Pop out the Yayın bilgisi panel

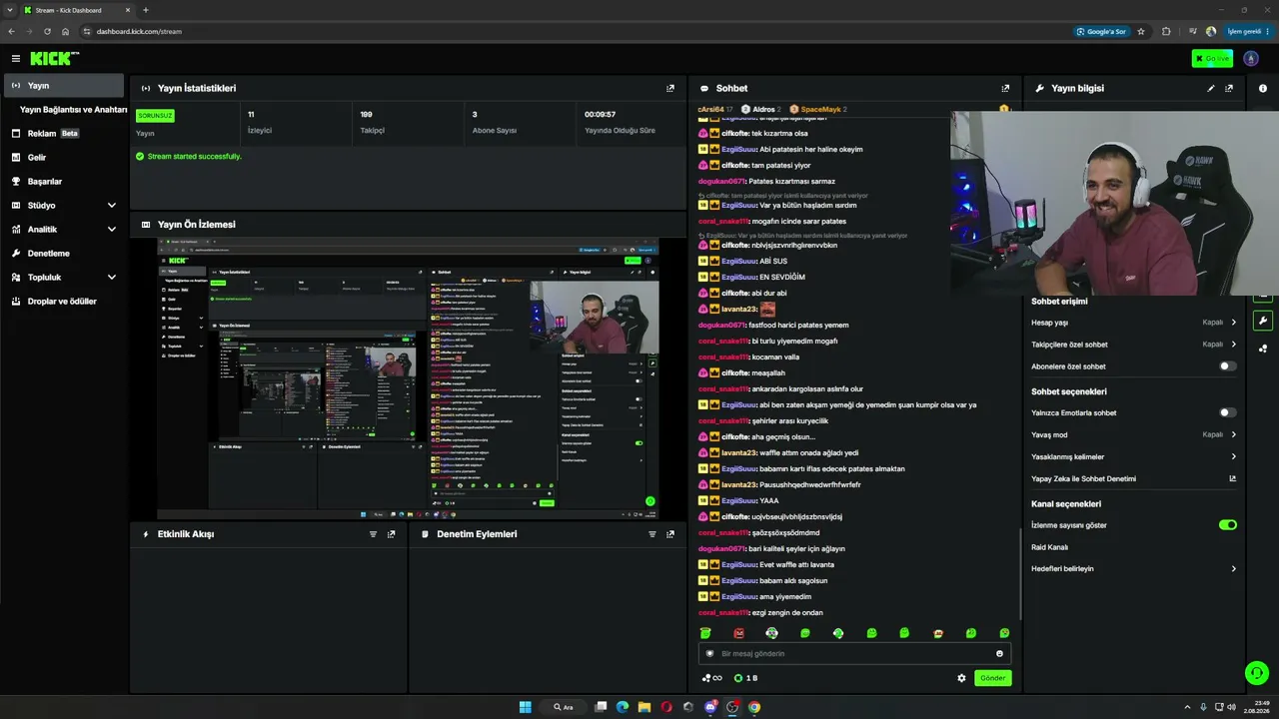click(1229, 88)
